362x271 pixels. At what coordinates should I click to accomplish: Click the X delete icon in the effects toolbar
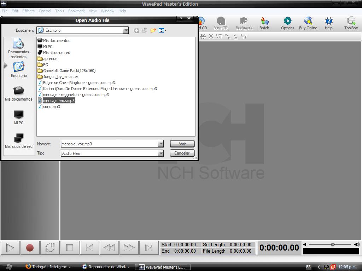(211, 36)
